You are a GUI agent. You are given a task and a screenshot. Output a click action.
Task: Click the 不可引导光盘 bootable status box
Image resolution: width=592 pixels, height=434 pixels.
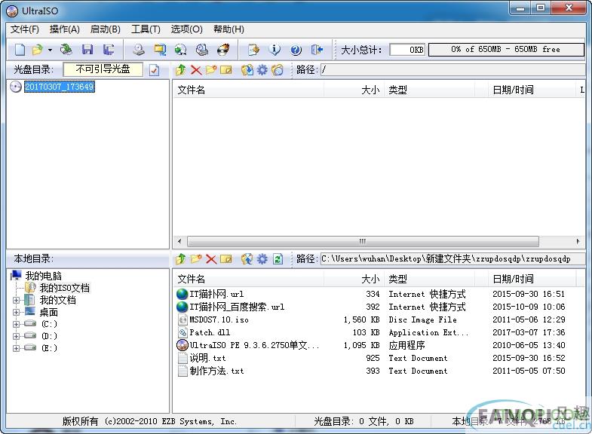pos(103,69)
